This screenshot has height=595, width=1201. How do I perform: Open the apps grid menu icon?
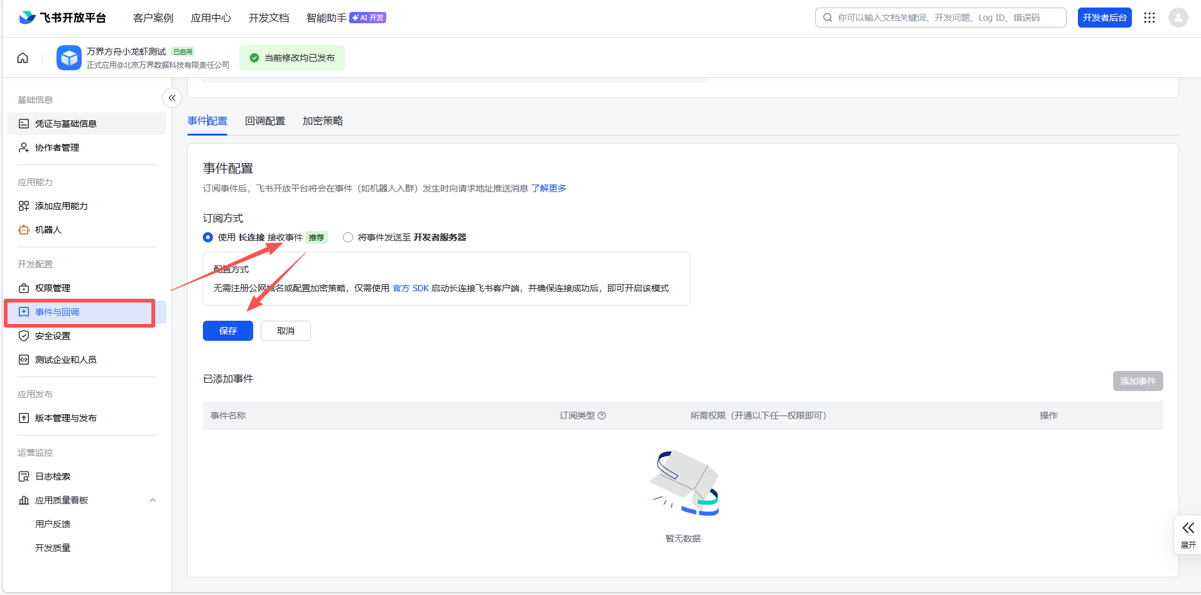pyautogui.click(x=1149, y=18)
